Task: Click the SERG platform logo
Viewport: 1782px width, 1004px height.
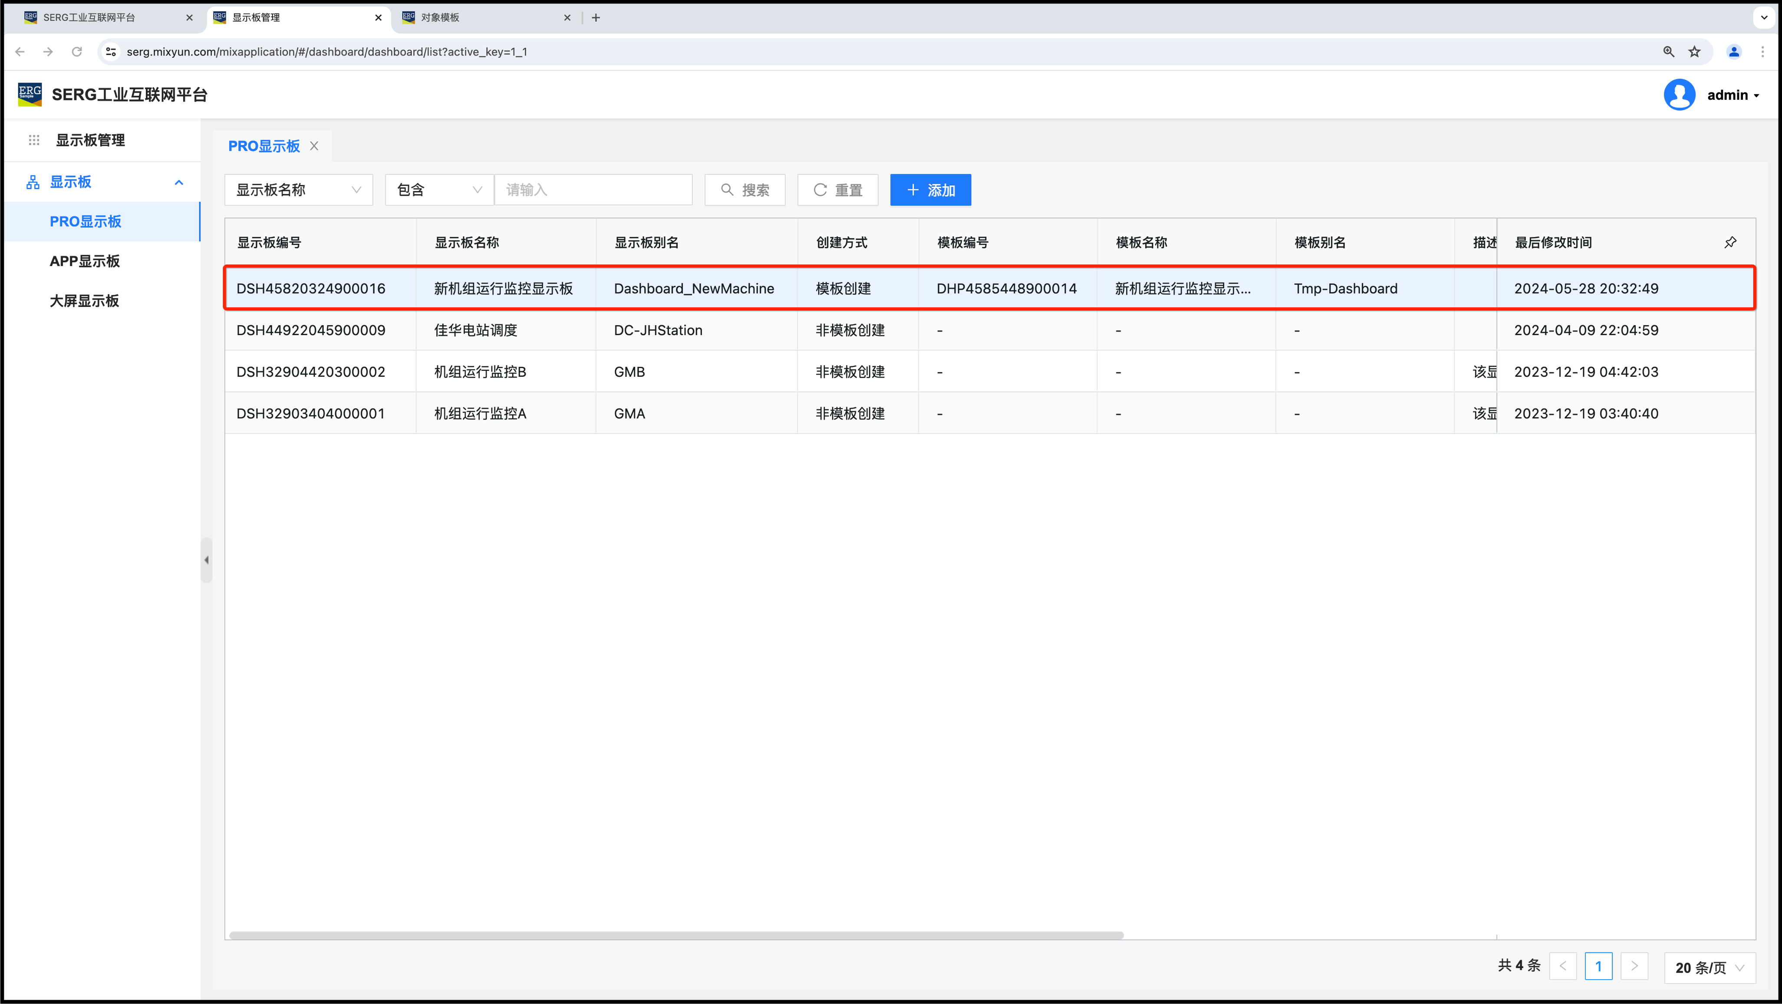Action: coord(30,94)
